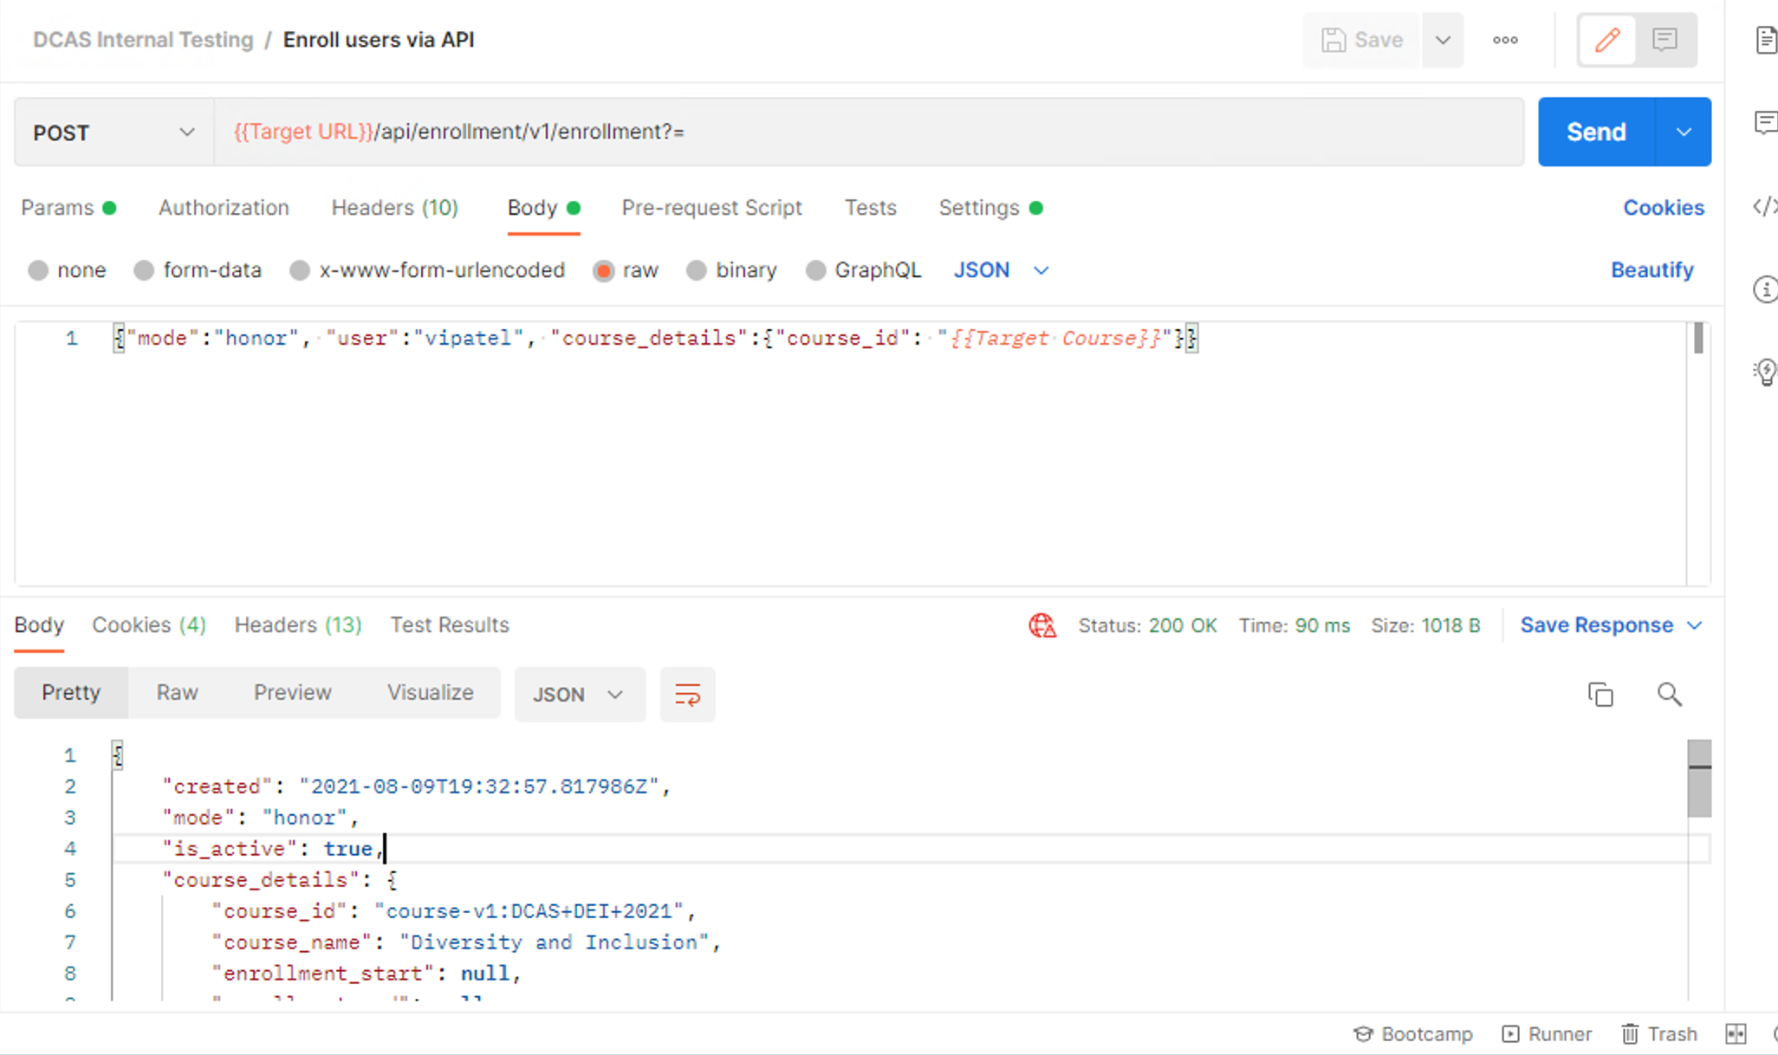The height and width of the screenshot is (1055, 1778).
Task: Switch response view to Preview
Action: [293, 693]
